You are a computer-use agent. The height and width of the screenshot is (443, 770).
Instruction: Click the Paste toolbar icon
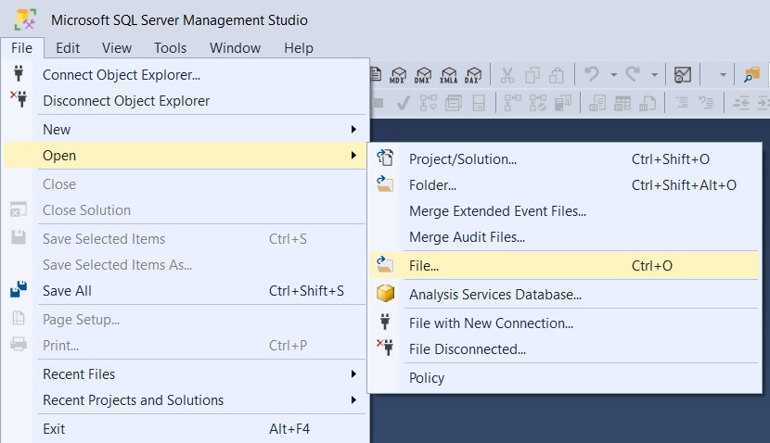tap(557, 75)
